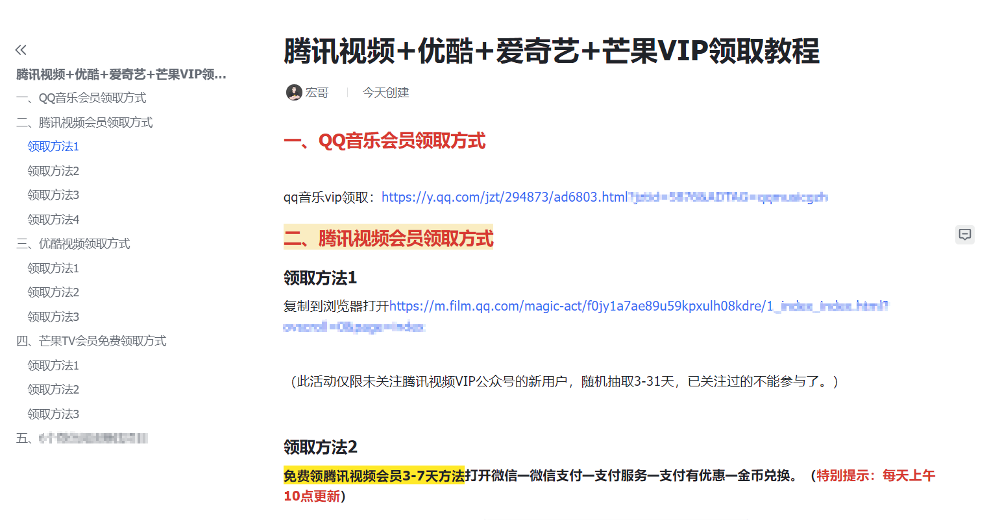Navigate to 四、芒果TV会员免费领取方式
Viewport: 989px width, 520px height.
point(91,340)
